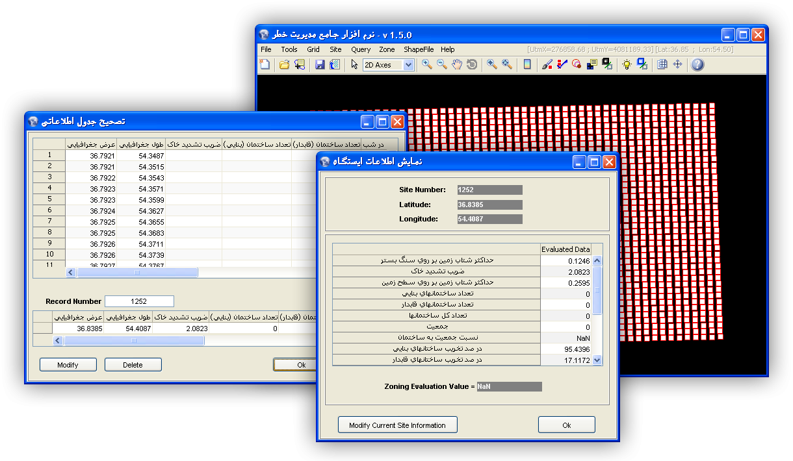This screenshot has height=461, width=793.
Task: Activate the Zoom Out magnifier
Action: [x=441, y=64]
